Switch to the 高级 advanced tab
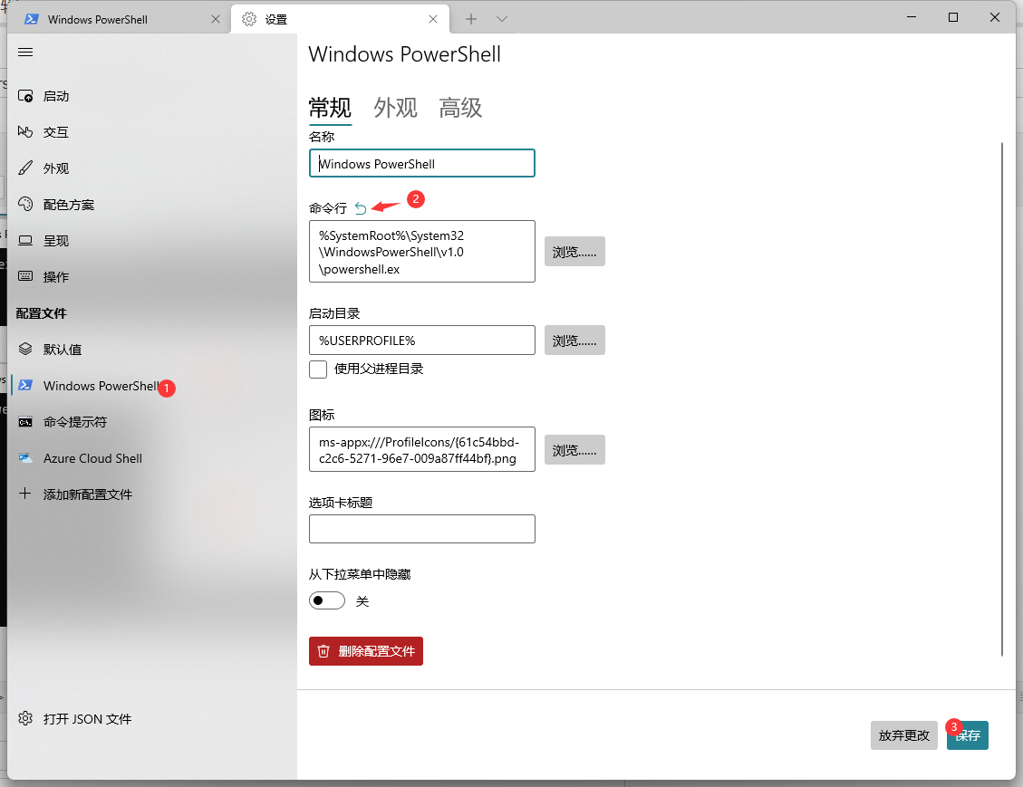Viewport: 1023px width, 787px height. (x=460, y=109)
